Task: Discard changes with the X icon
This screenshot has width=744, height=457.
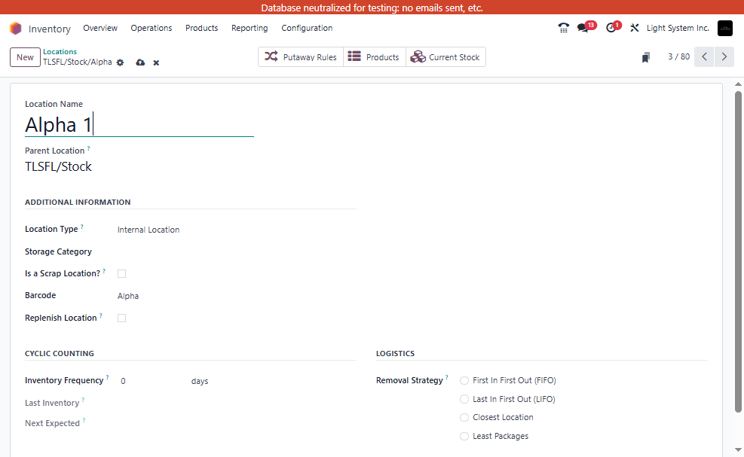Action: 156,62
